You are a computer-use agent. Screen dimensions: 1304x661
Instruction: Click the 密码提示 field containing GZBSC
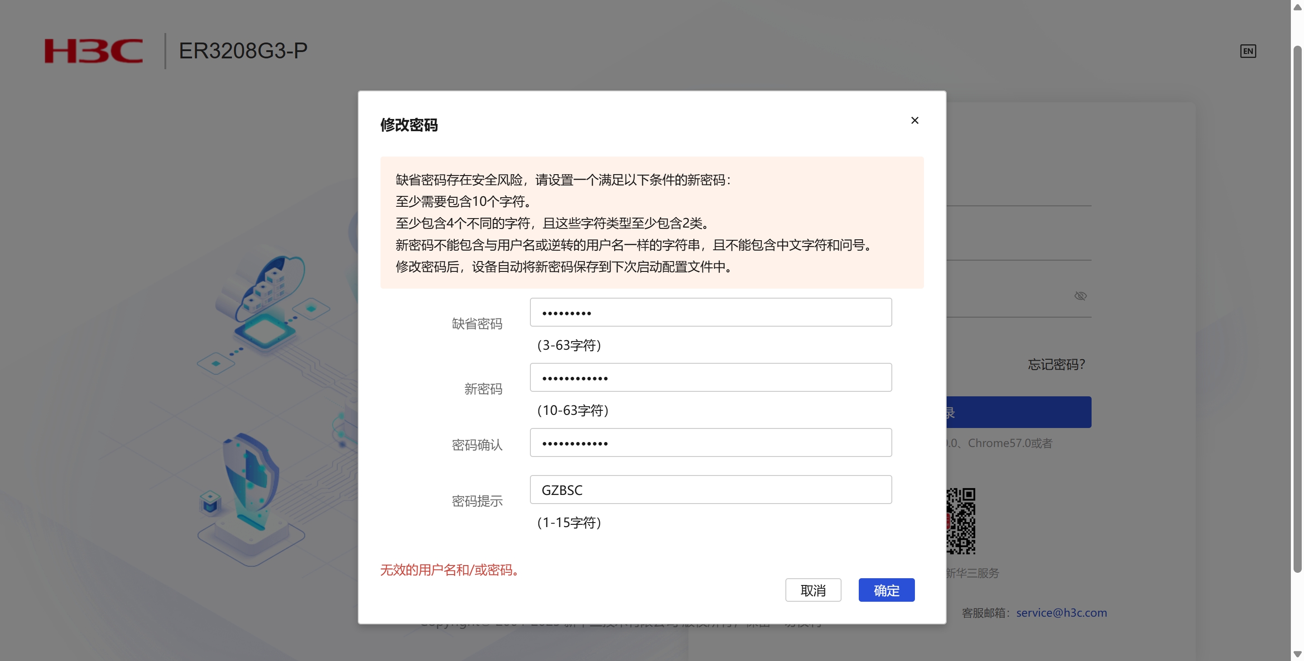pos(710,490)
